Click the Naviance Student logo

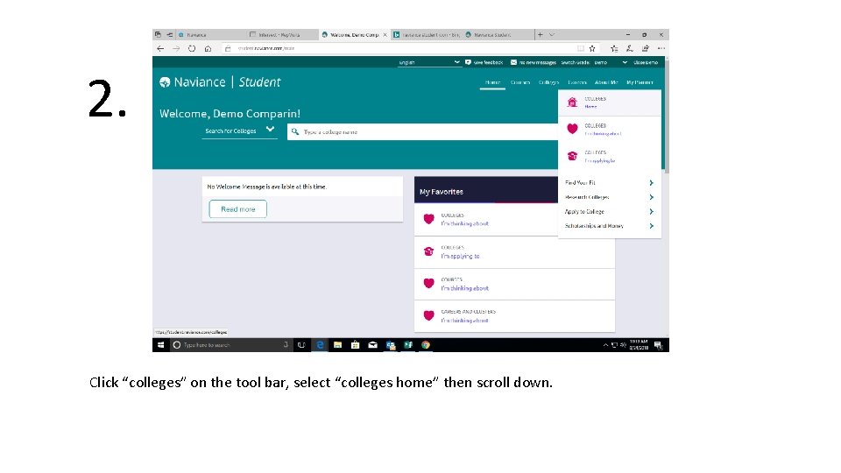click(220, 82)
